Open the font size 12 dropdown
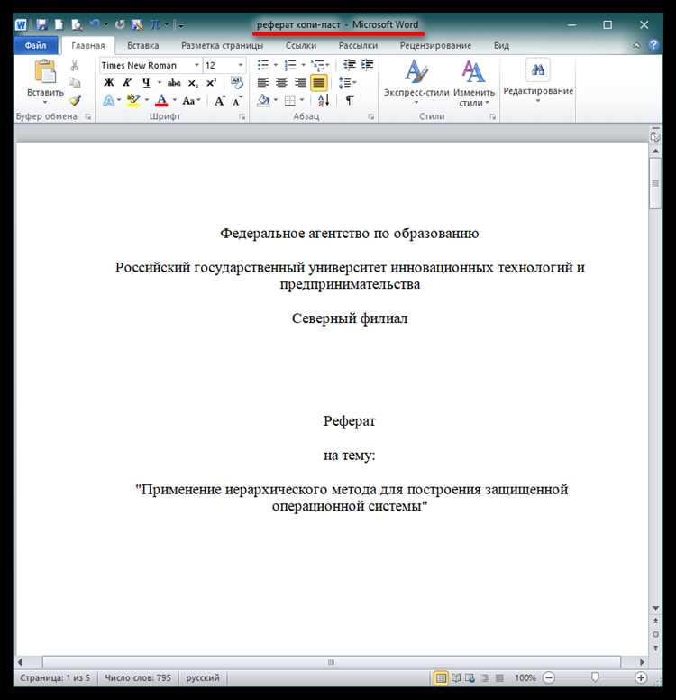The width and height of the screenshot is (676, 700). pyautogui.click(x=240, y=65)
